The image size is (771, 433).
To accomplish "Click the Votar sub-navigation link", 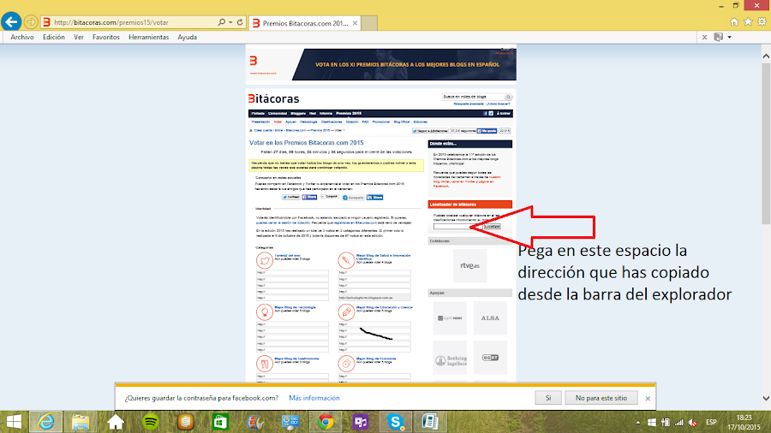I will (x=278, y=122).
